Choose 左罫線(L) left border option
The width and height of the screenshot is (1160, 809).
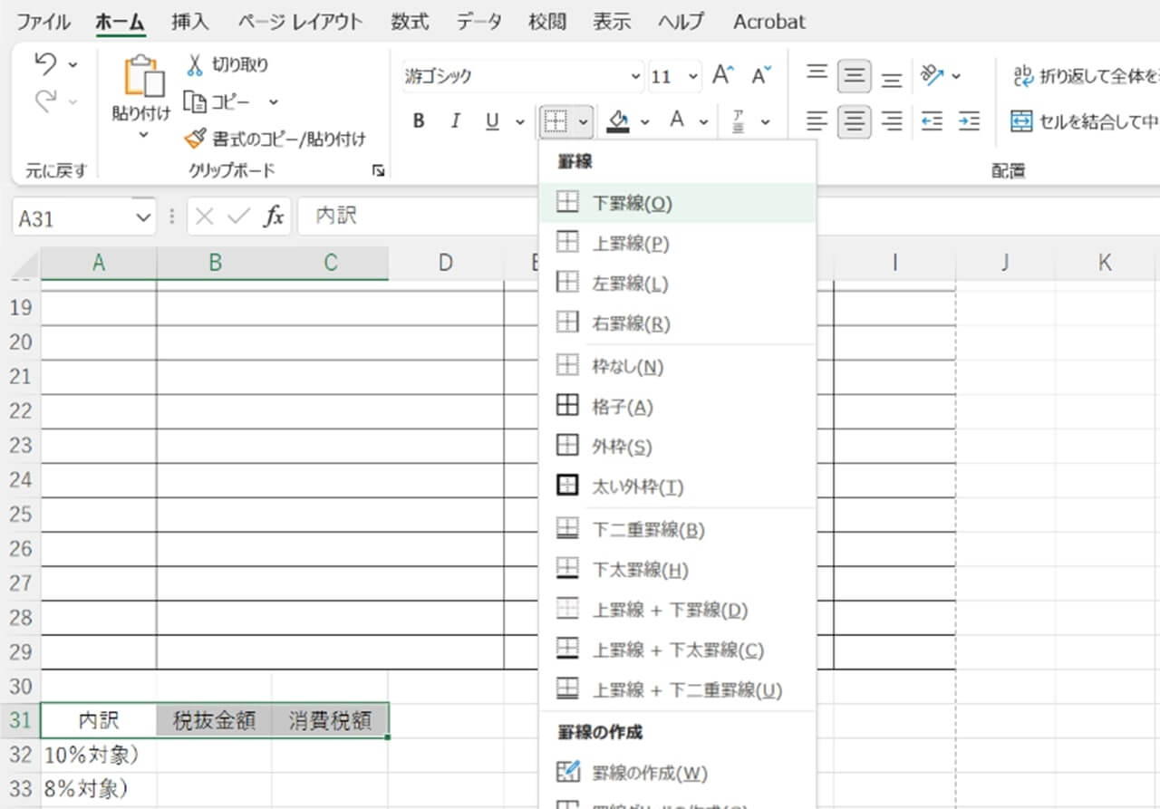pyautogui.click(x=677, y=284)
